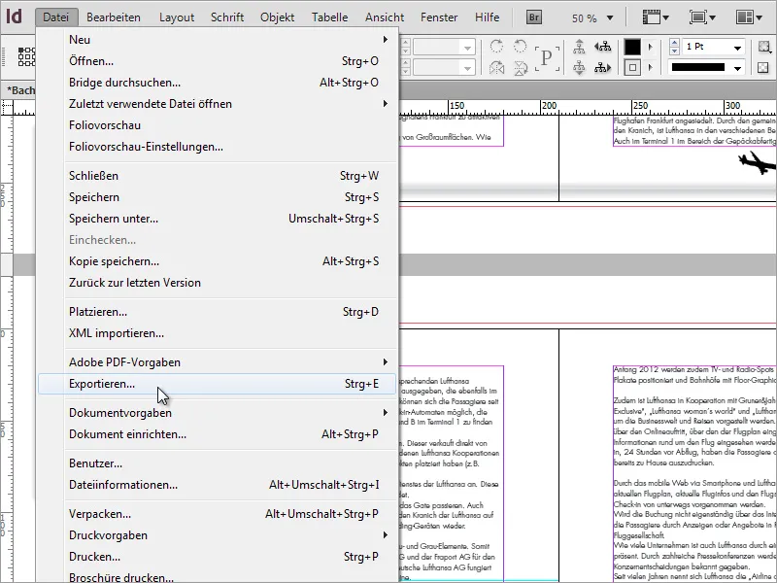
Task: Click the flip horizontal icon
Action: pos(498,68)
